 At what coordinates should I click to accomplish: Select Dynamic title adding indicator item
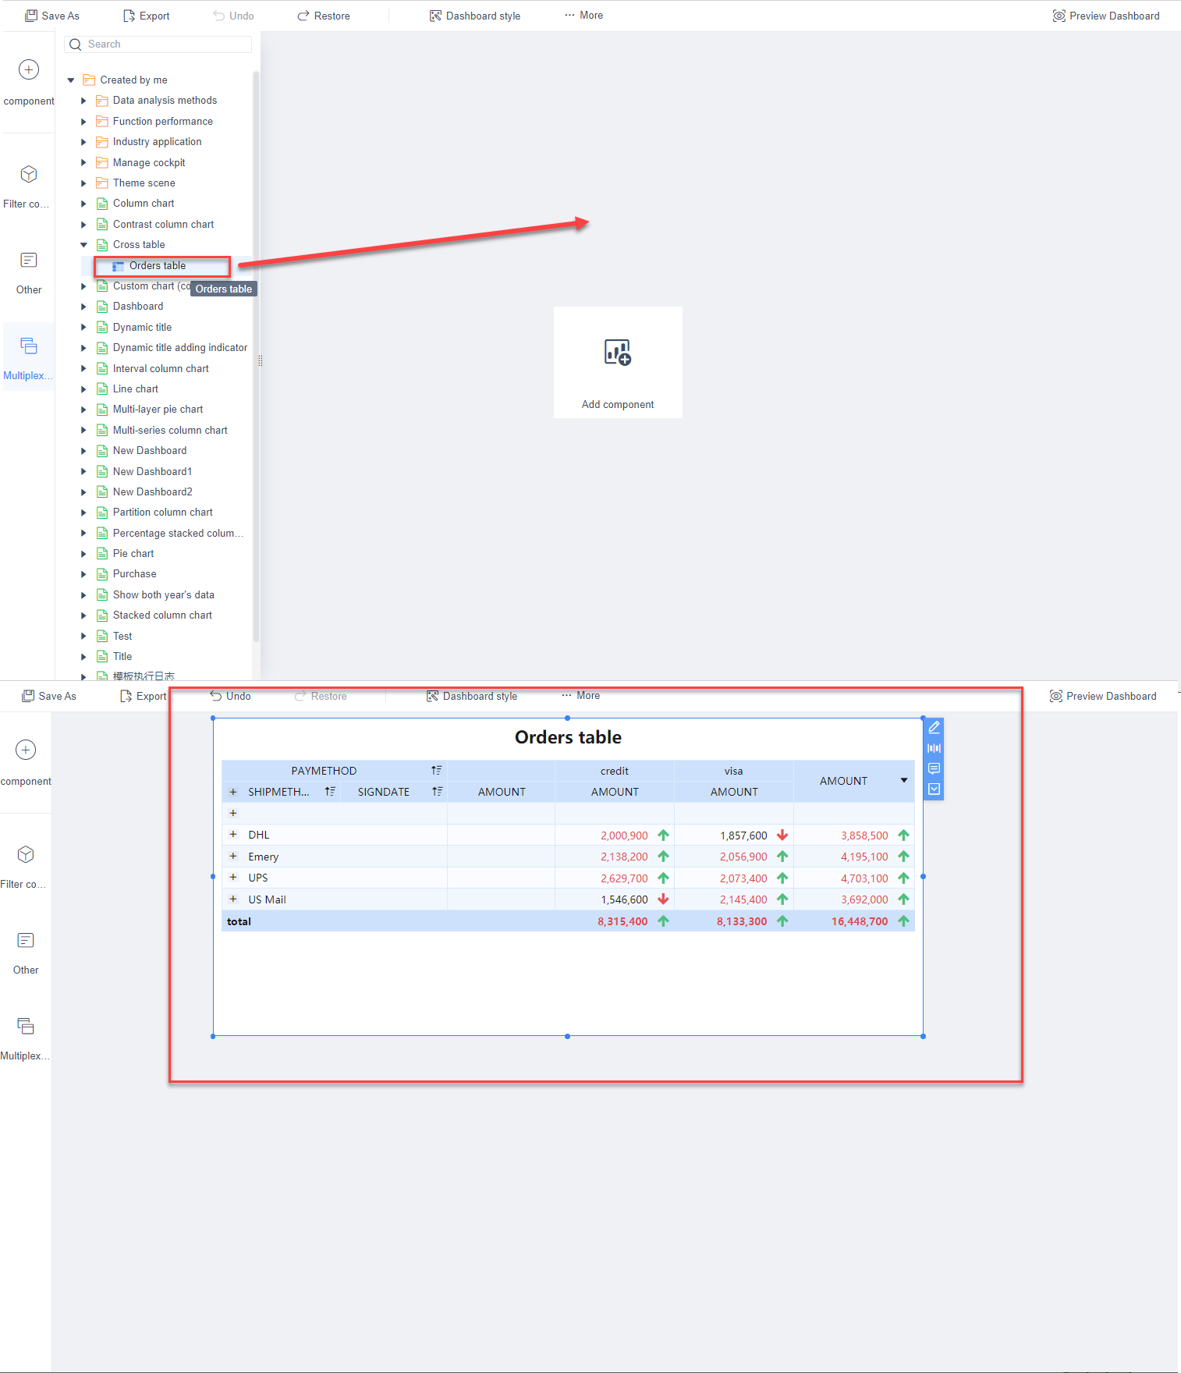tap(179, 348)
